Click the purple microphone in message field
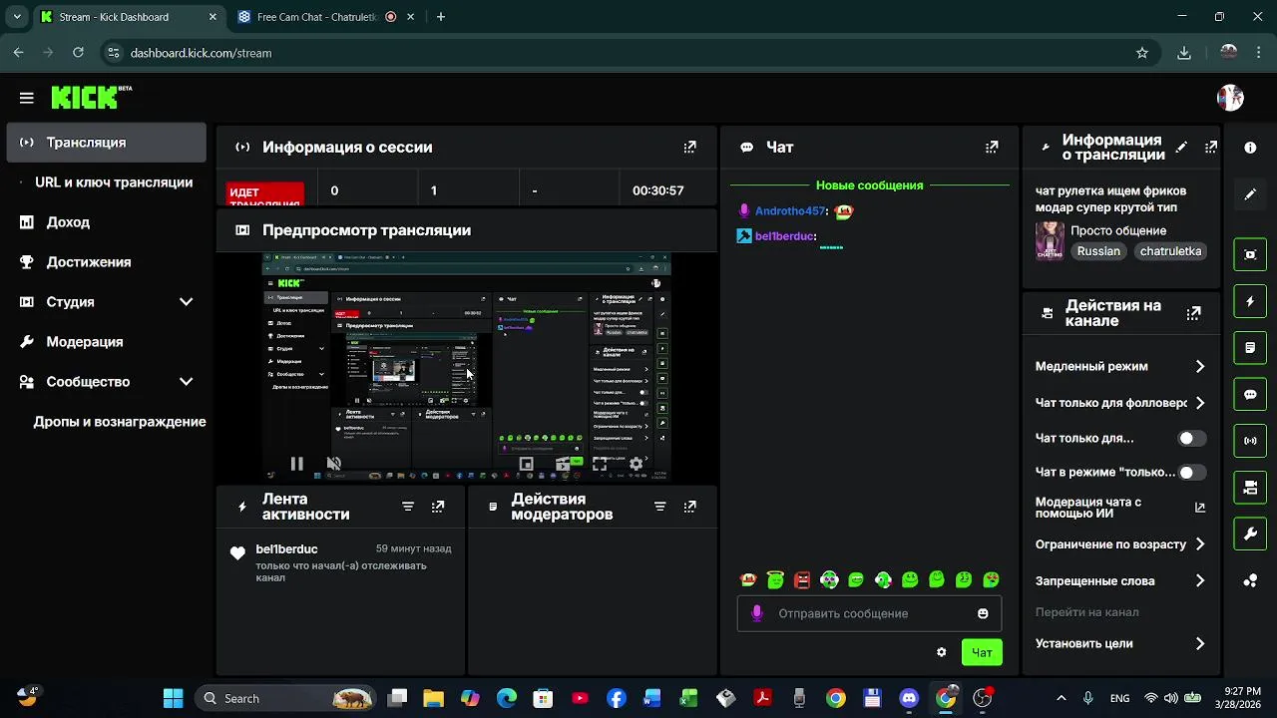This screenshot has width=1277, height=718. point(756,613)
